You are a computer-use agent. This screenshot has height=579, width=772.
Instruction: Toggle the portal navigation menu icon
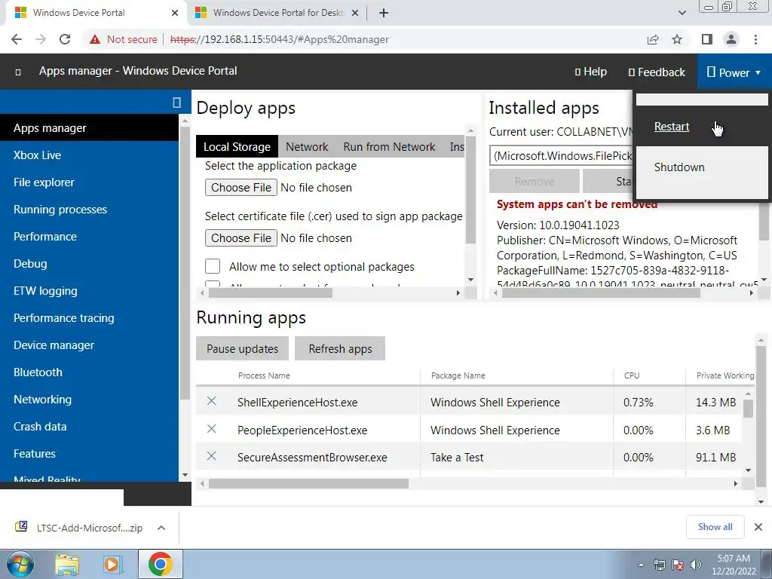[18, 72]
